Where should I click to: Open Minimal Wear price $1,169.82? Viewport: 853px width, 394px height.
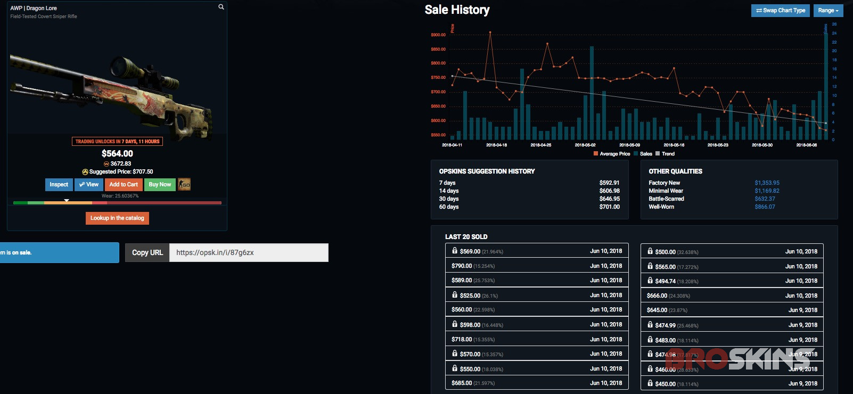click(x=767, y=191)
